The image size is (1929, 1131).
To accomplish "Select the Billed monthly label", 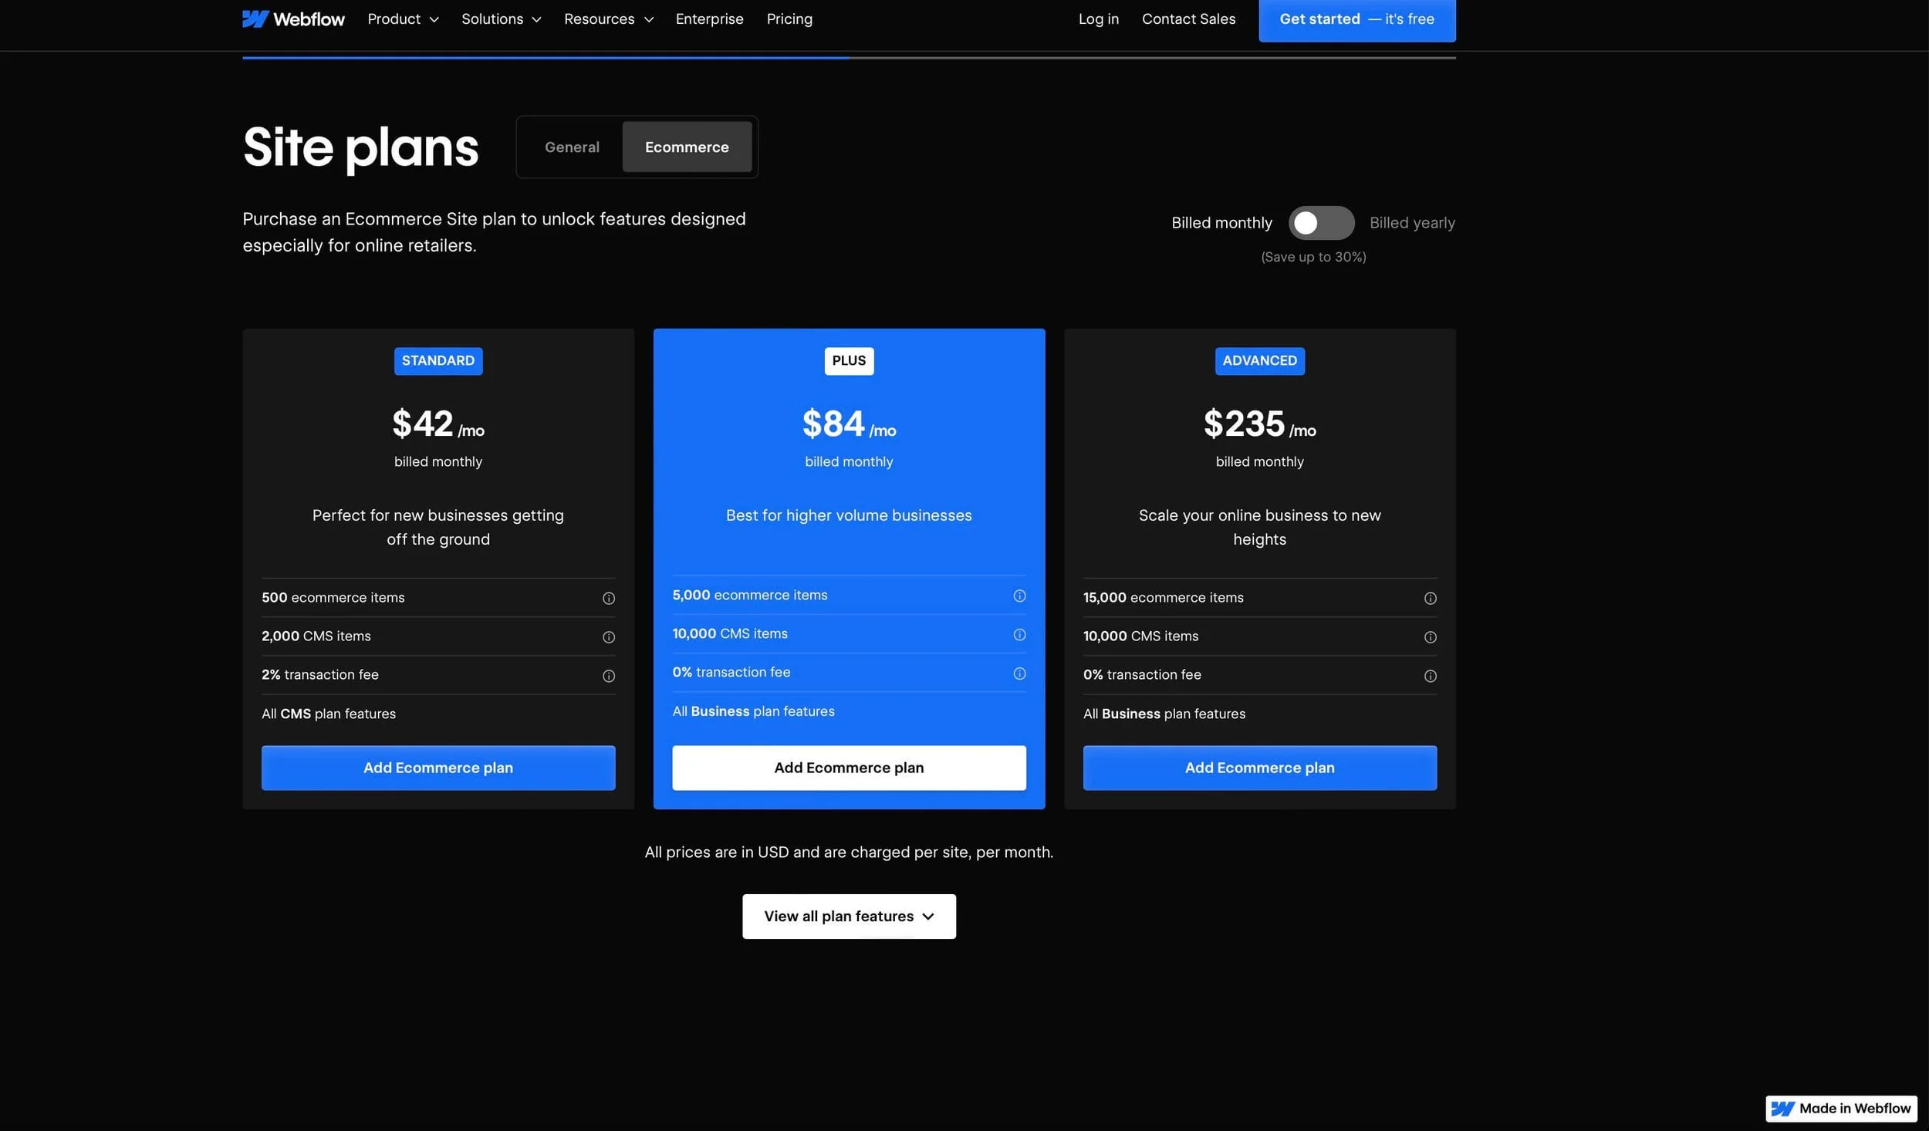I will click(x=1221, y=223).
